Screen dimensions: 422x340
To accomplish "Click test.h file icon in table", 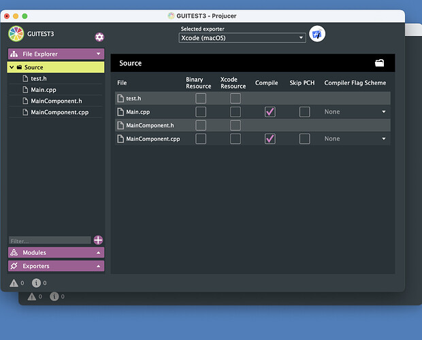I will click(120, 99).
